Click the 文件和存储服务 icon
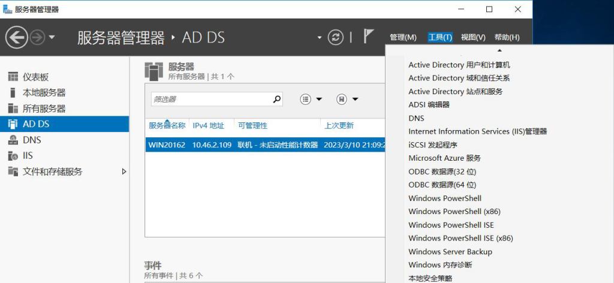Image resolution: width=614 pixels, height=283 pixels. click(x=13, y=171)
